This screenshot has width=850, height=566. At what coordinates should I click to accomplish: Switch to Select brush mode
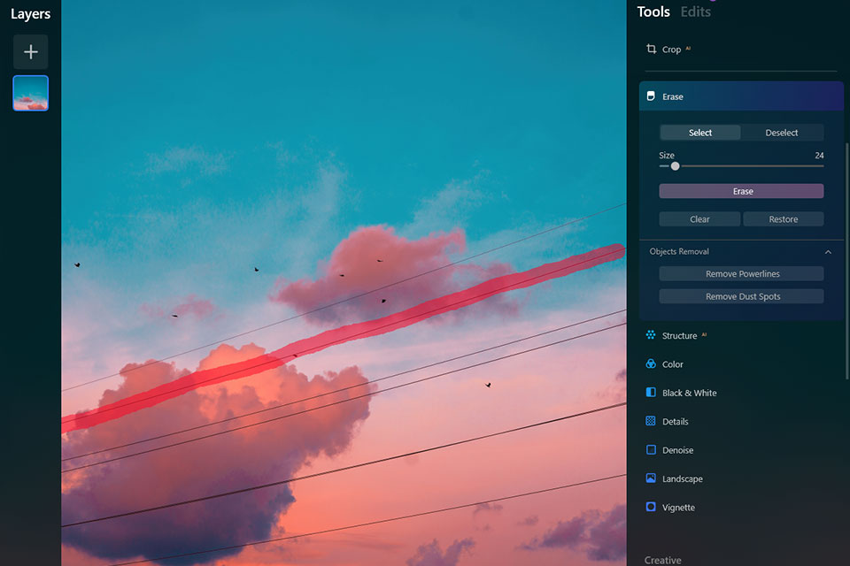tap(699, 133)
